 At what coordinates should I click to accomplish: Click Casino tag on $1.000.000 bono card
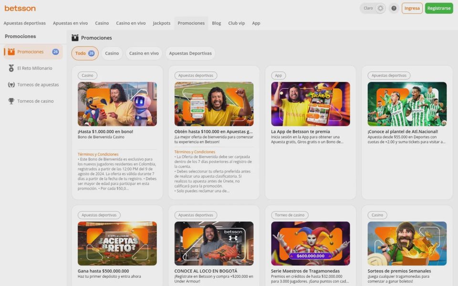point(87,75)
